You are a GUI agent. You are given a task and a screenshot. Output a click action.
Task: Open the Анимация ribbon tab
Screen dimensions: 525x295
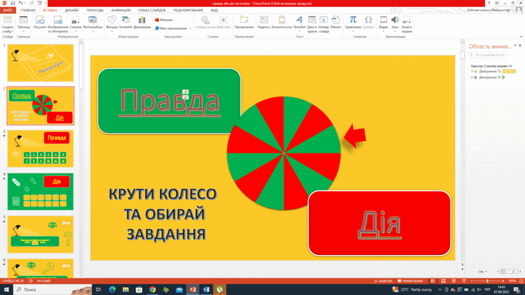(121, 11)
